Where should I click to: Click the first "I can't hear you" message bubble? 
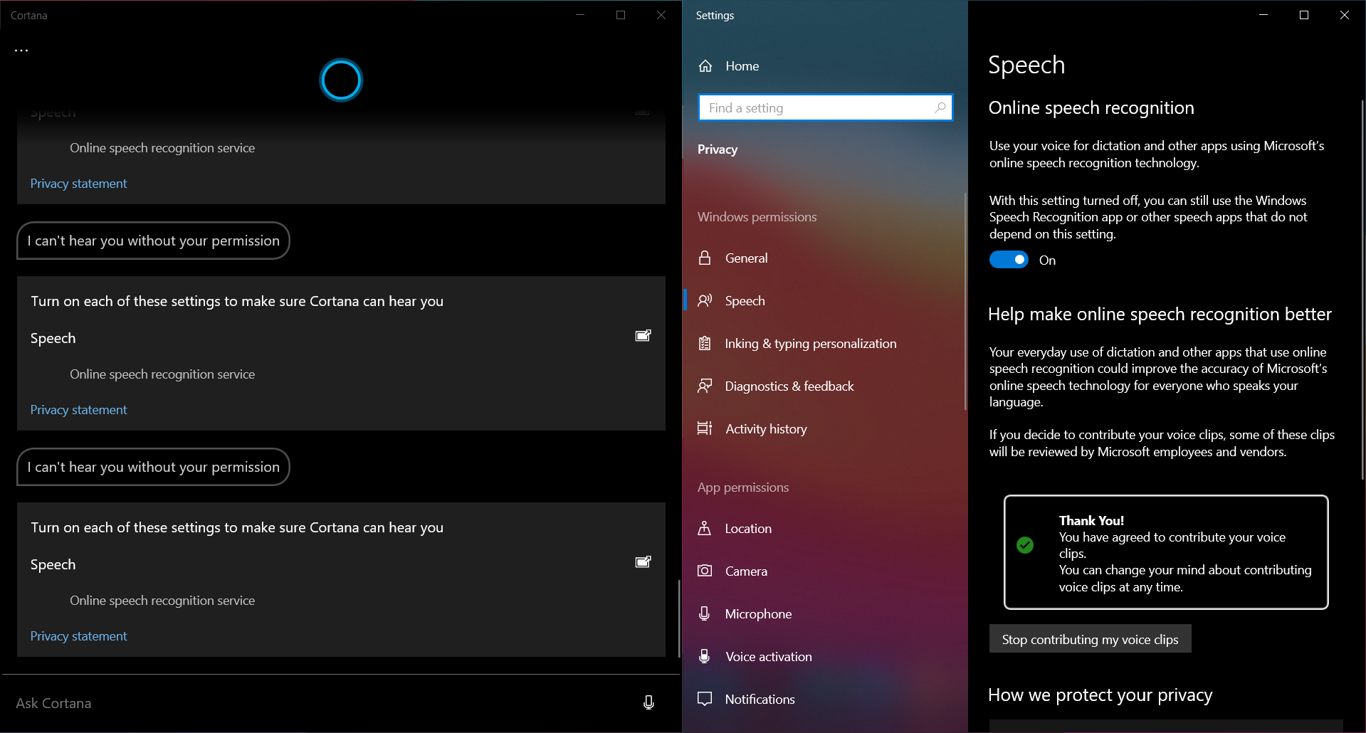[153, 241]
